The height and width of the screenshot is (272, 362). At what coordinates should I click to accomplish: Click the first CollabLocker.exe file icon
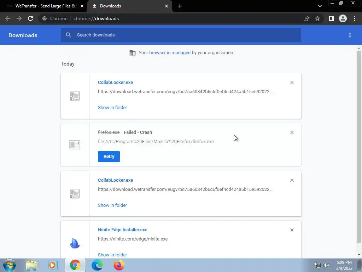click(x=75, y=96)
